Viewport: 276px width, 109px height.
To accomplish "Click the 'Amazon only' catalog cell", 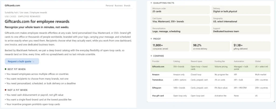I will click(x=179, y=74).
